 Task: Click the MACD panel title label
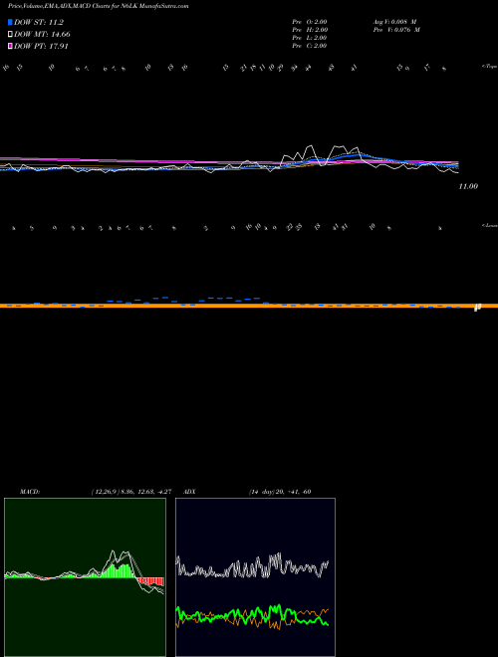tap(30, 492)
